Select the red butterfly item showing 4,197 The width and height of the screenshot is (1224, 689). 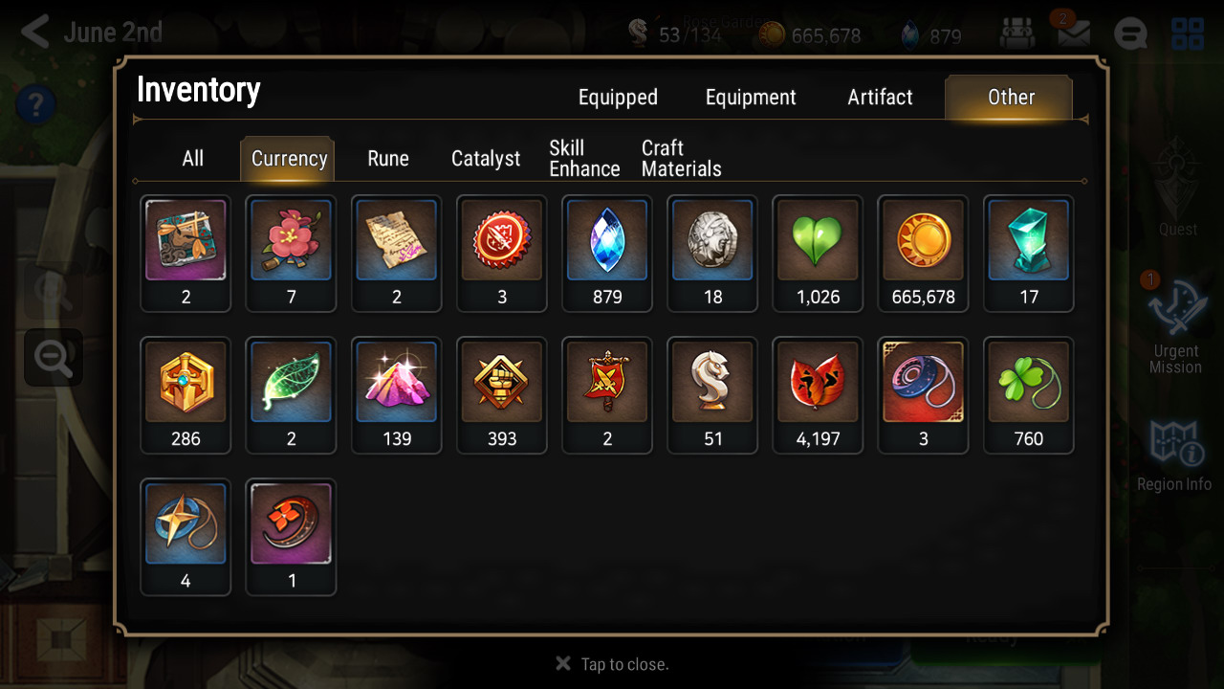[x=818, y=395]
